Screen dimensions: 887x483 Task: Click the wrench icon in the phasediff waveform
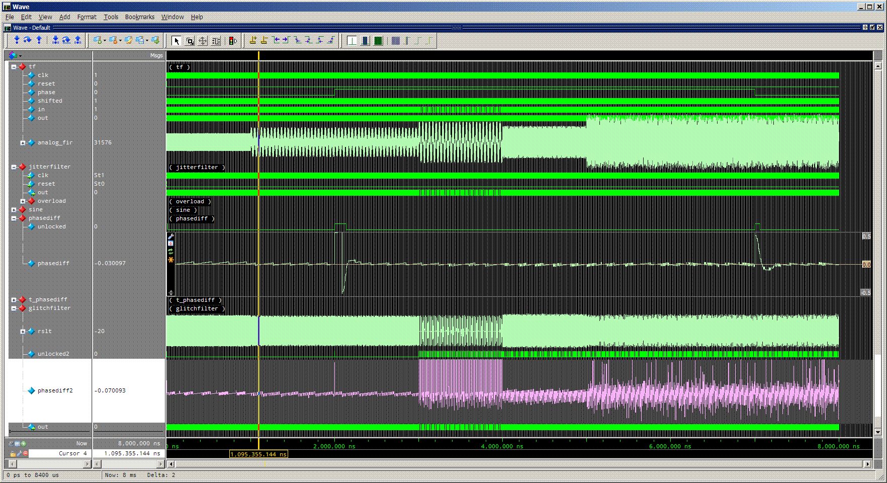(x=171, y=236)
